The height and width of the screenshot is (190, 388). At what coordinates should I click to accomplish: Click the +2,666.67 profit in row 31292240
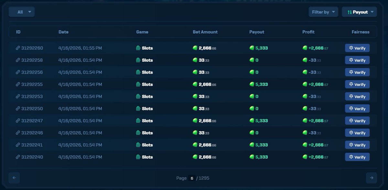click(318, 157)
